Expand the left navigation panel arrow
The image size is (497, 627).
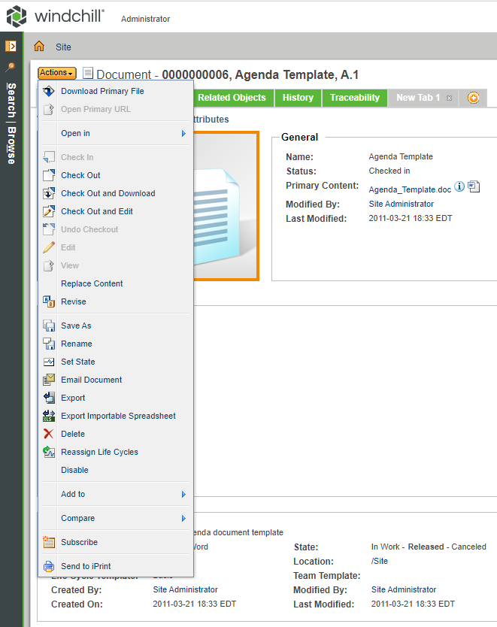click(x=11, y=47)
